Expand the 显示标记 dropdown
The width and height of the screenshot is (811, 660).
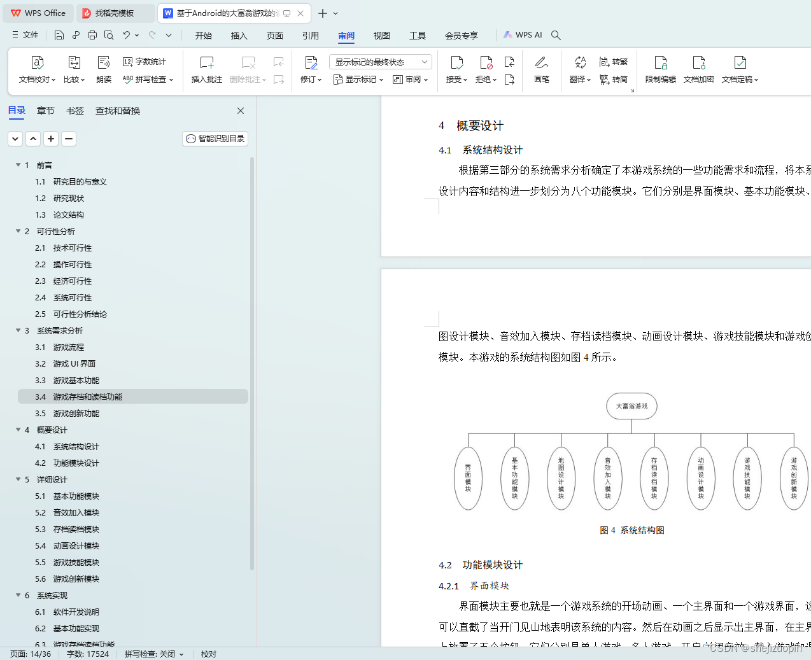pos(358,80)
